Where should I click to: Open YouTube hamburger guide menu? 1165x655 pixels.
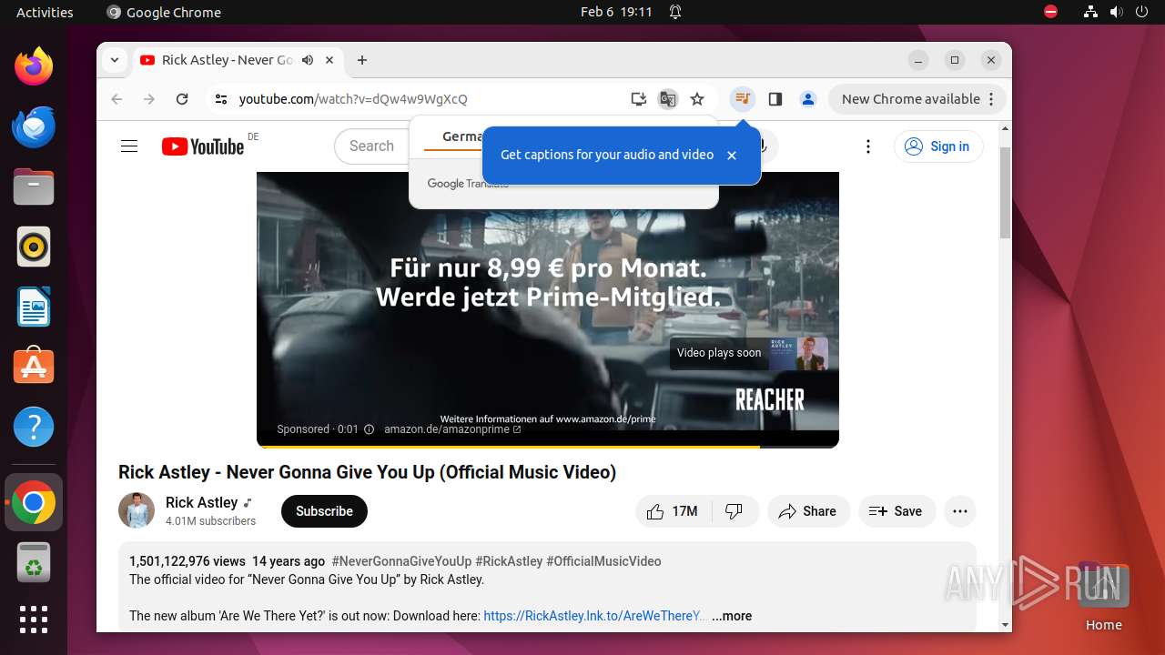click(x=129, y=146)
